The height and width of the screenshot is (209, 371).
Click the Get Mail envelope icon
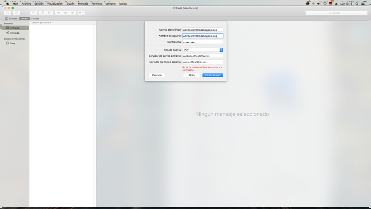coord(7,13)
